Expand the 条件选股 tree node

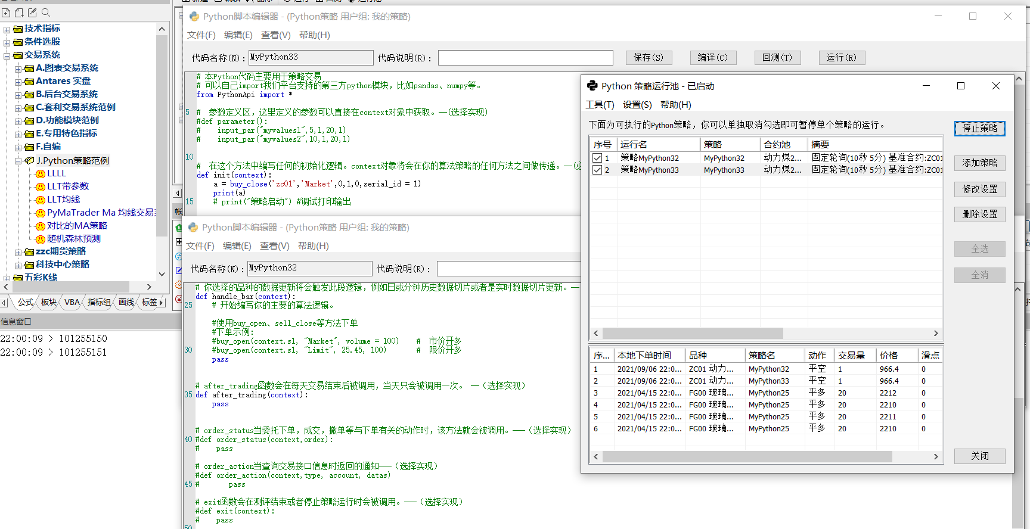pos(7,42)
